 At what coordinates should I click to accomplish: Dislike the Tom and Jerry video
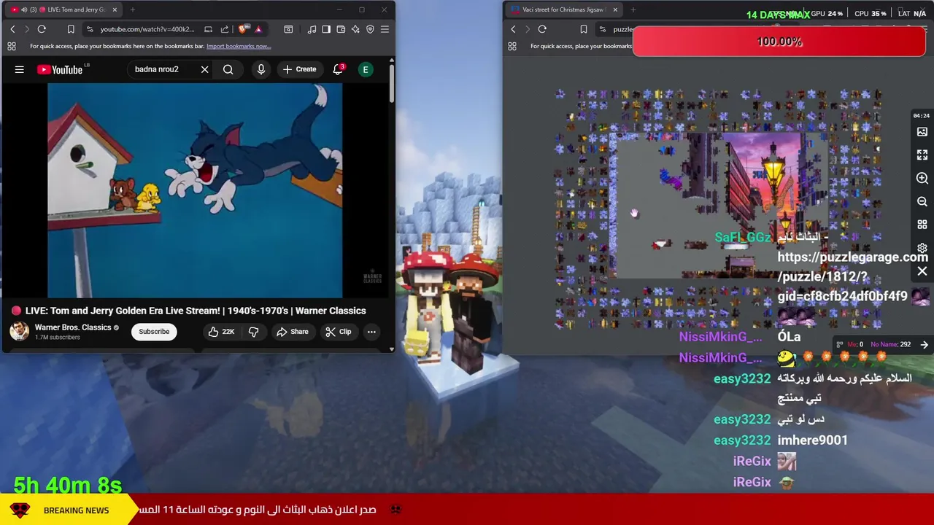(x=254, y=332)
